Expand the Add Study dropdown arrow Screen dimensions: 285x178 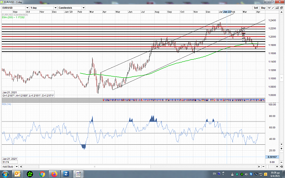tap(16, 167)
